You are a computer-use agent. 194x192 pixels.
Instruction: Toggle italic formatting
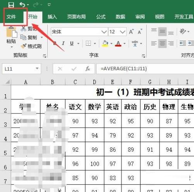[x=63, y=43]
